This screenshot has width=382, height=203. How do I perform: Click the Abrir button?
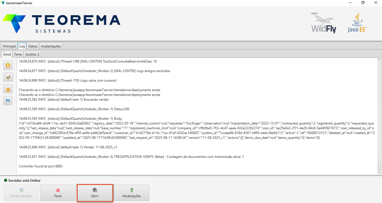point(95,193)
